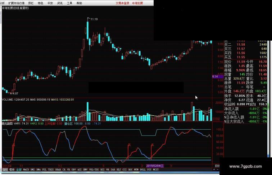The image size is (272, 175).
Task: Select the DMI indicator tab
Action: click(33, 170)
